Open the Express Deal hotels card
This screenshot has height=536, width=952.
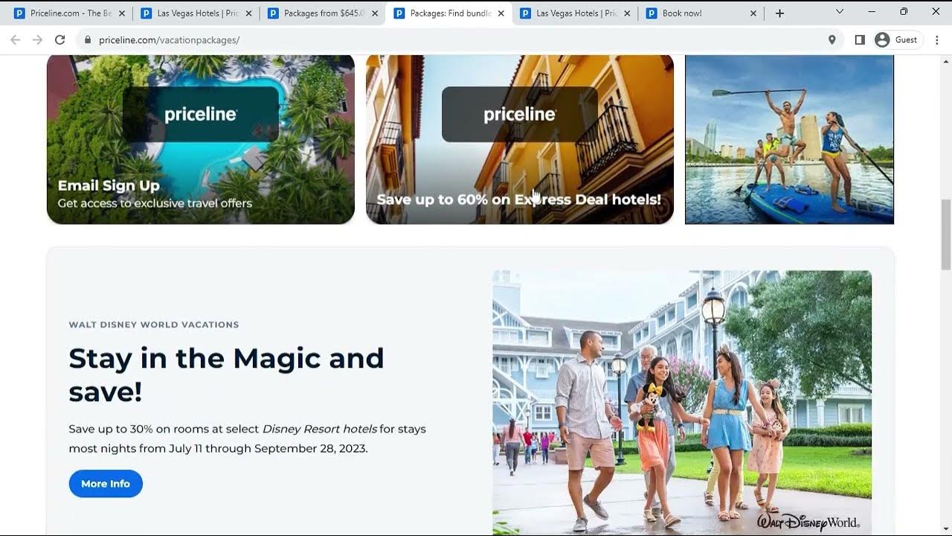pyautogui.click(x=520, y=139)
